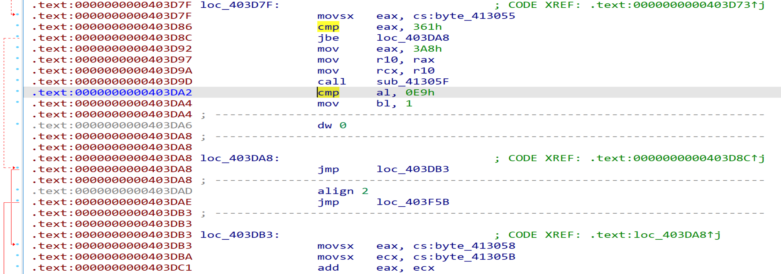
Task: Click loc_403DA8 target of the jbe instruction
Action: tap(413, 38)
